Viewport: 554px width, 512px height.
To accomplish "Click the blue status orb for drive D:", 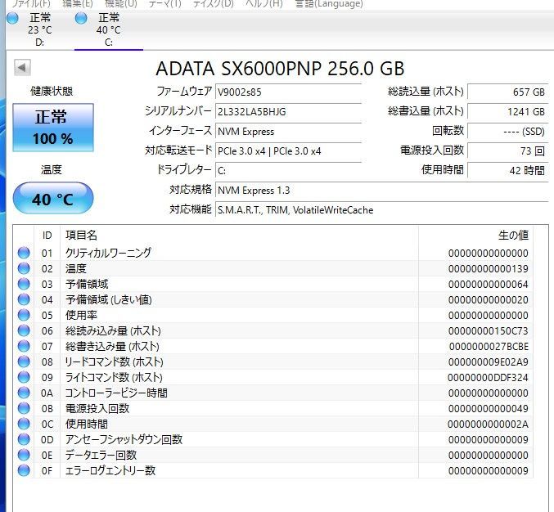I will coord(13,18).
